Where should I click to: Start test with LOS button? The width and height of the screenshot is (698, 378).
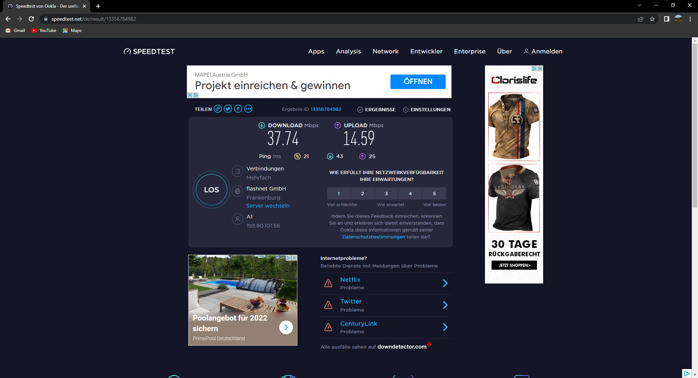pyautogui.click(x=212, y=190)
